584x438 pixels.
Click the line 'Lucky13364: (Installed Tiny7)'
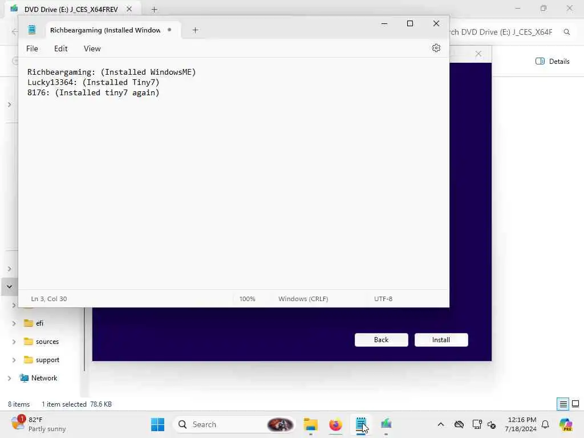click(93, 82)
